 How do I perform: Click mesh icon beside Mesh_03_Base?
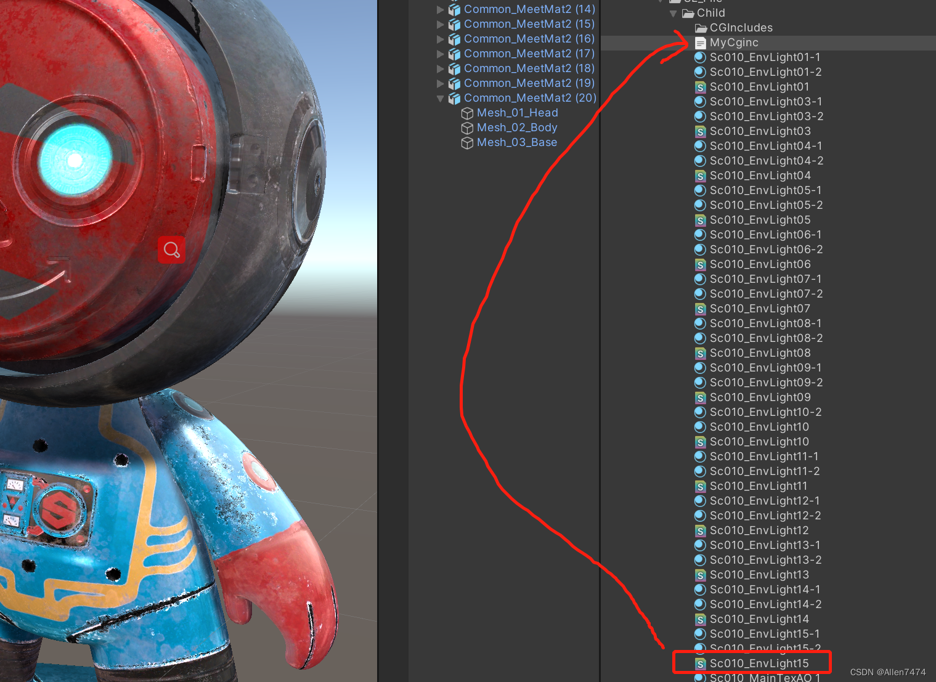pyautogui.click(x=468, y=142)
